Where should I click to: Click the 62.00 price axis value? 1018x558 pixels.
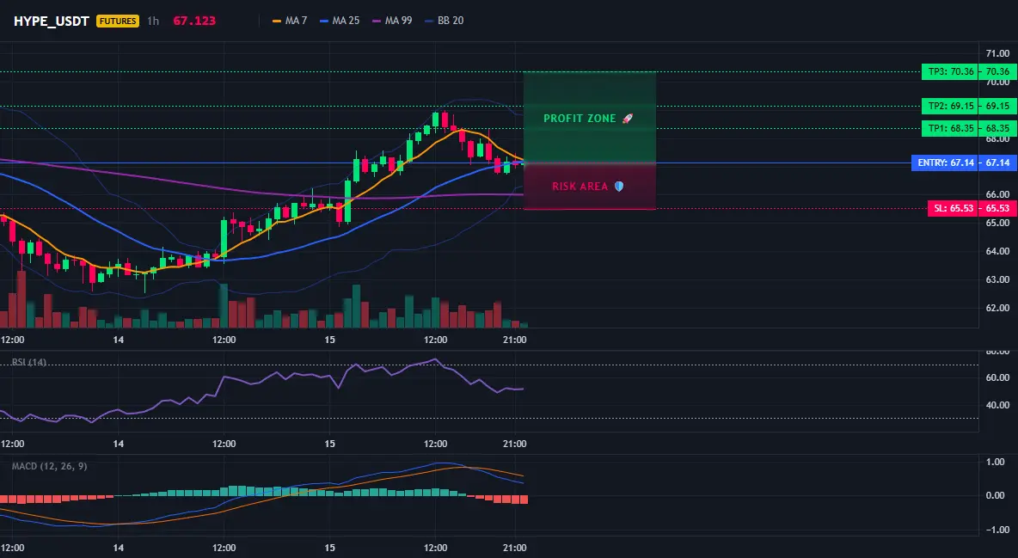pos(998,308)
